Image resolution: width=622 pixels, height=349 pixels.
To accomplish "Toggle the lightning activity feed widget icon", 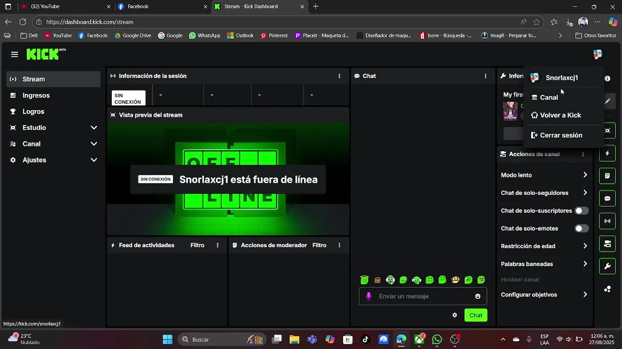I will click(607, 154).
